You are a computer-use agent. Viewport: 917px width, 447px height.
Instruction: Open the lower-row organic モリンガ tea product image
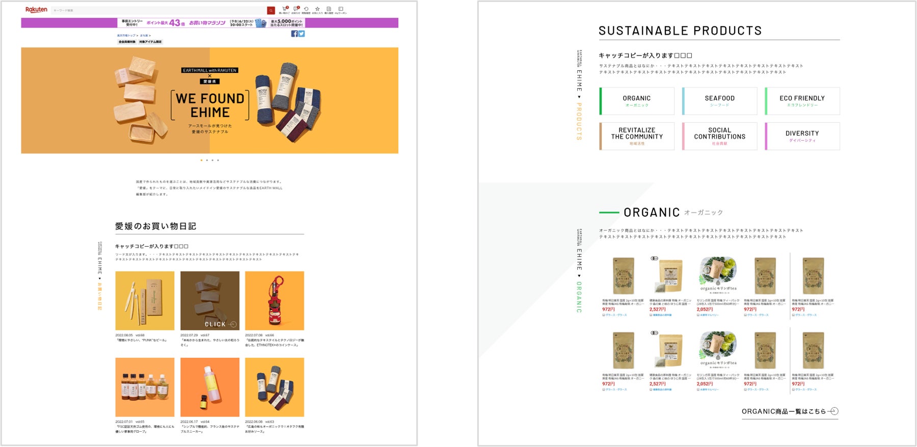718,351
